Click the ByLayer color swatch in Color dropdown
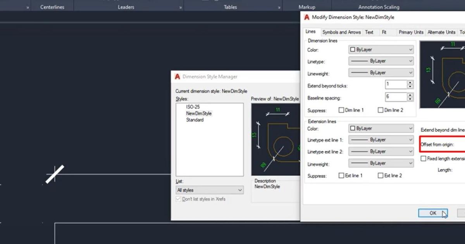Screen dimensions: 465x244 tap(353, 49)
